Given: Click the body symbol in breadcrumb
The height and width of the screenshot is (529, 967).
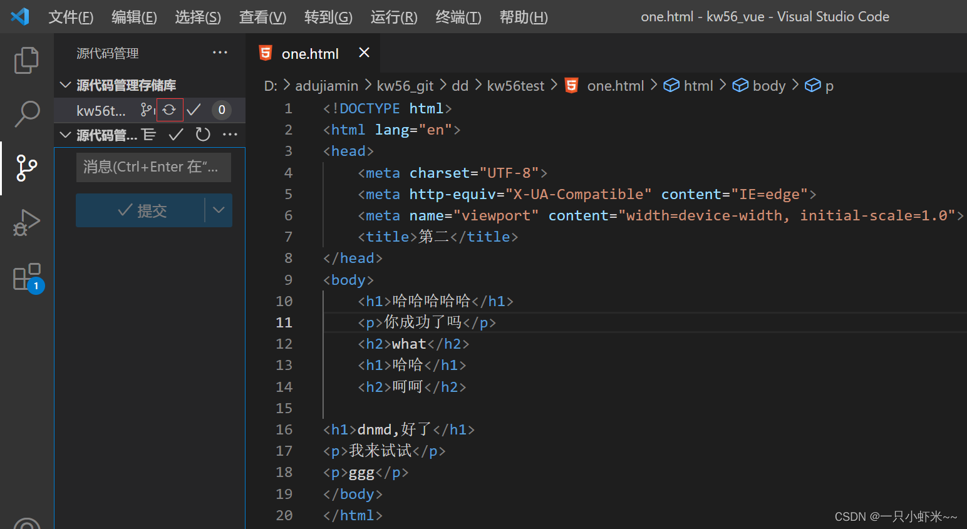Looking at the screenshot, I should pyautogui.click(x=759, y=86).
